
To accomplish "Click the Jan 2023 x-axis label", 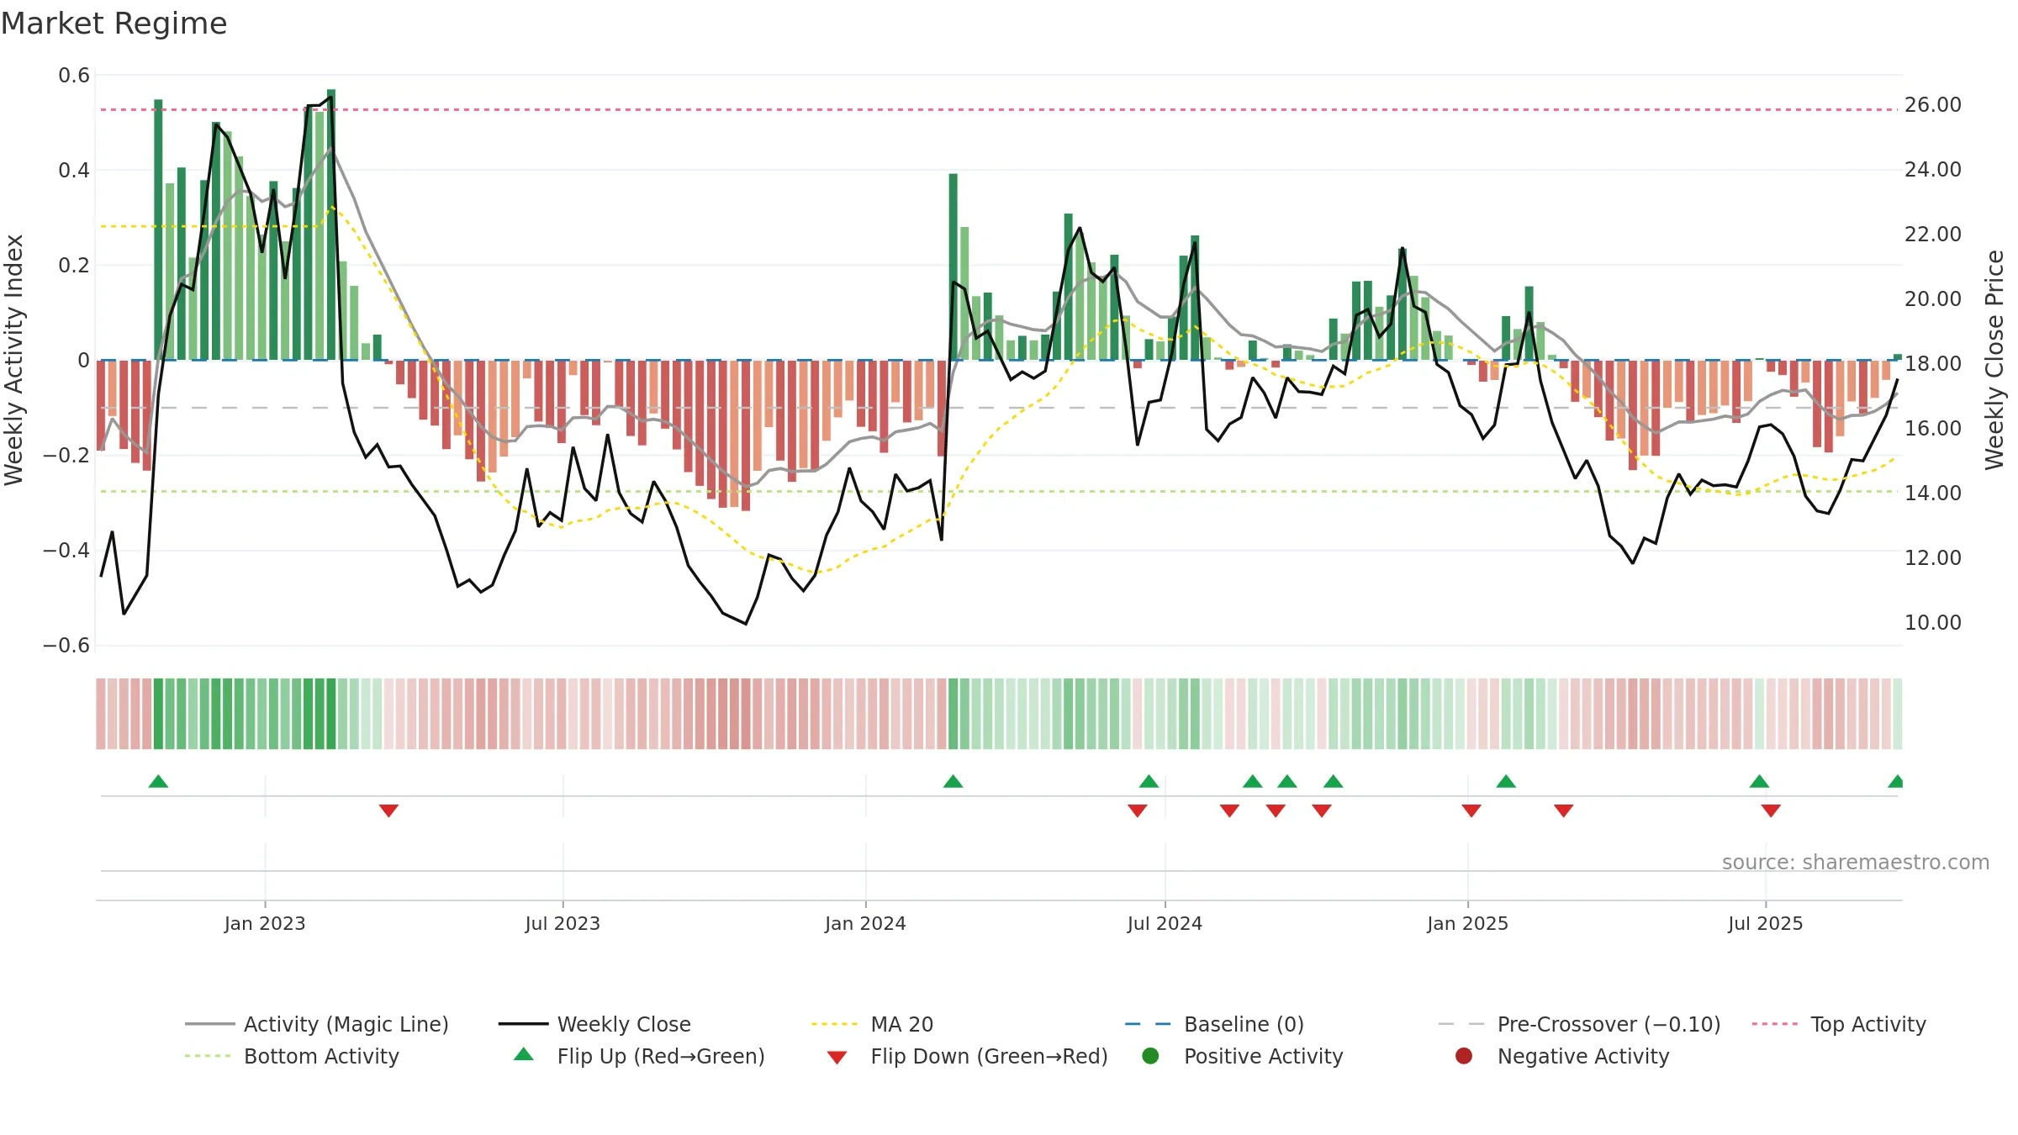I will (265, 923).
